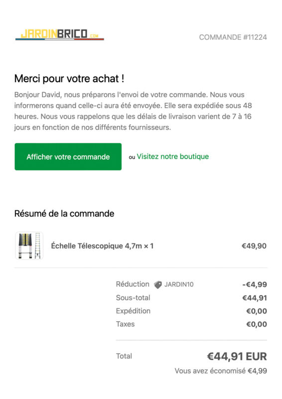Screen dimensions: 282x399
Task: Click the Total label
Action: [124, 356]
